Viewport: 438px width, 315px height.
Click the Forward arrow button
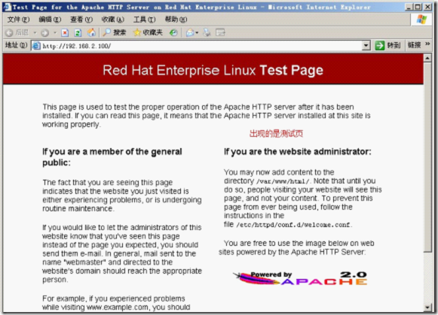coord(44,33)
